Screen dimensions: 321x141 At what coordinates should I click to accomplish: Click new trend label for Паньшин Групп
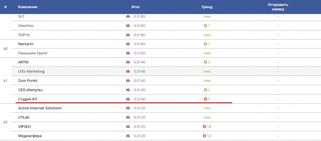(x=207, y=53)
